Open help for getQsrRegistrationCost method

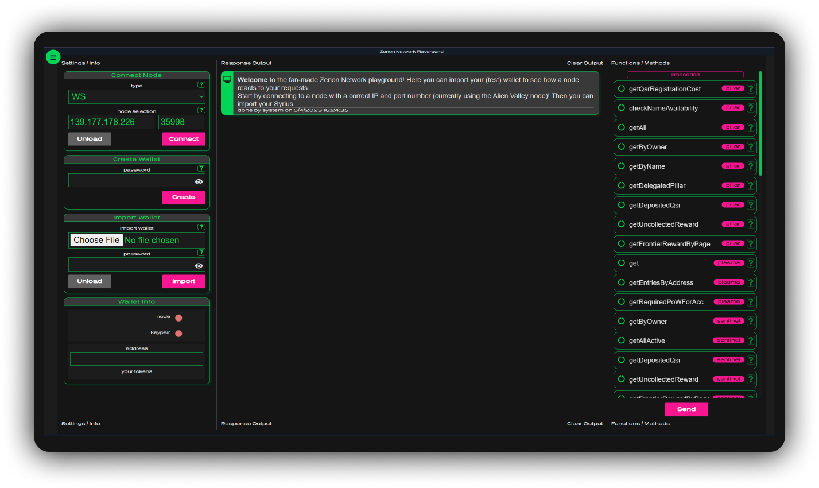click(750, 89)
